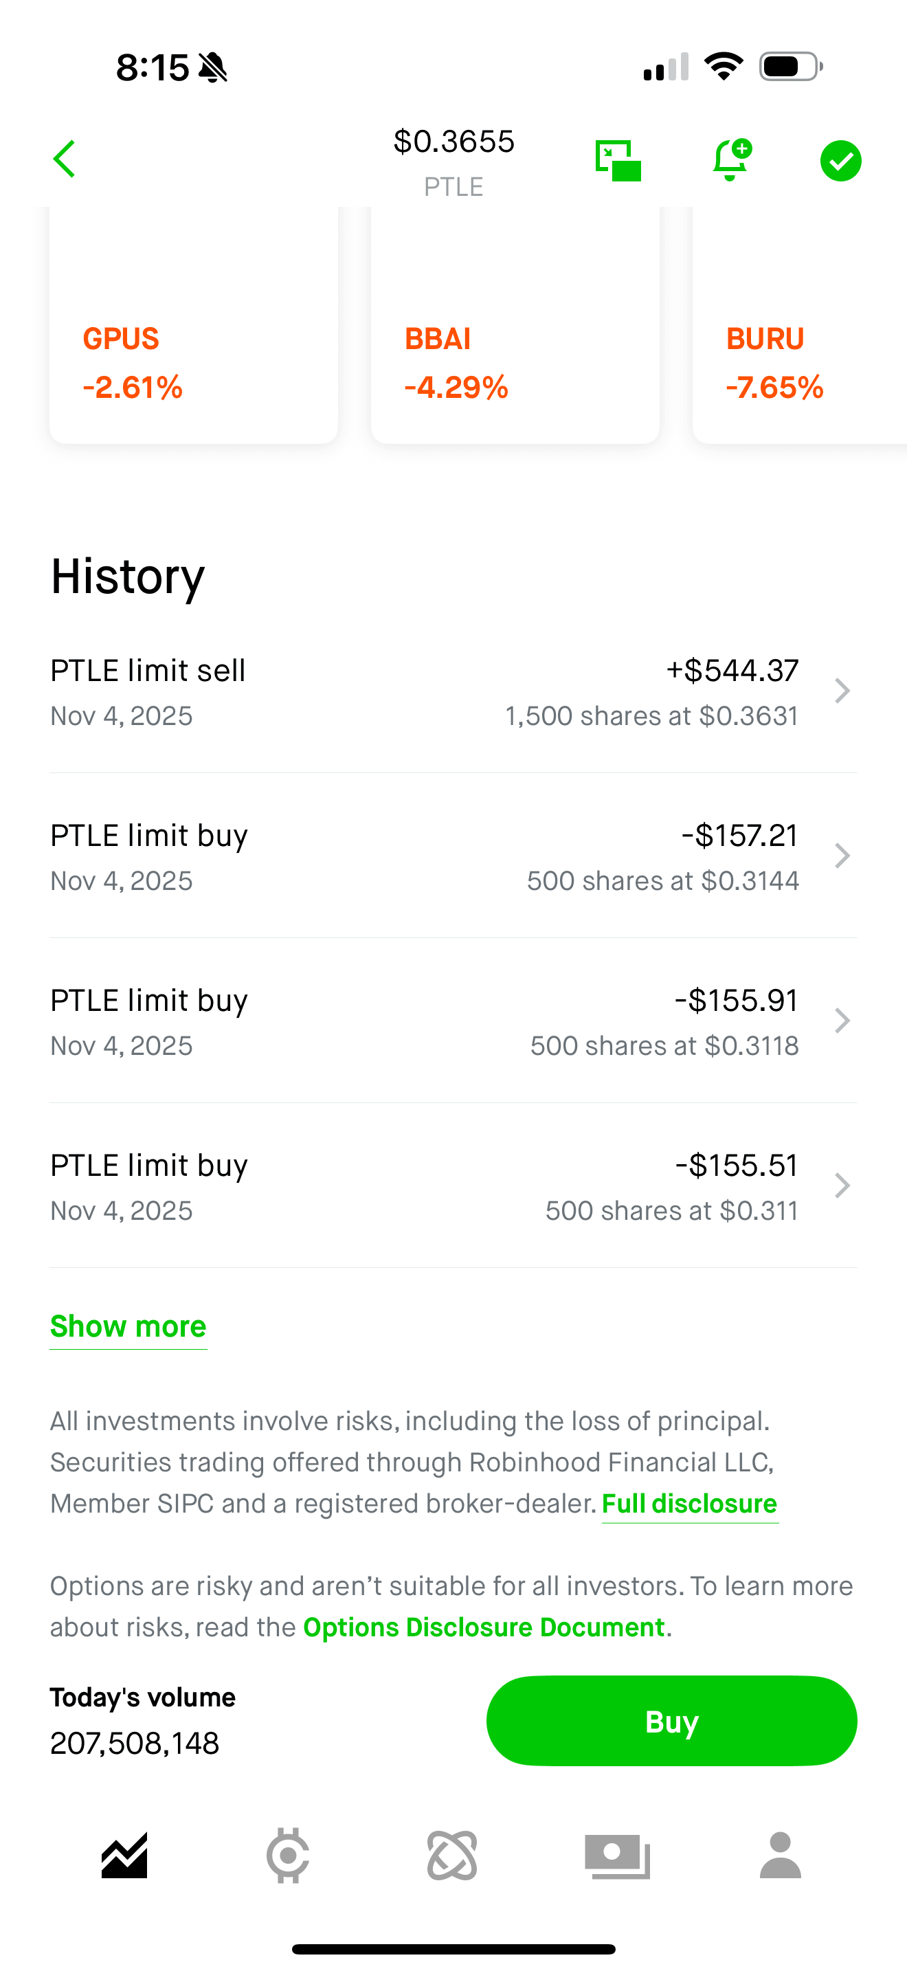The width and height of the screenshot is (907, 1971).
Task: Tap the green back arrow
Action: (65, 159)
